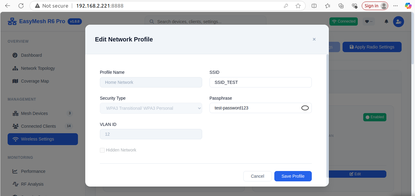Click the browser refresh button
Viewport: 415px width, 196px height.
pos(21,6)
